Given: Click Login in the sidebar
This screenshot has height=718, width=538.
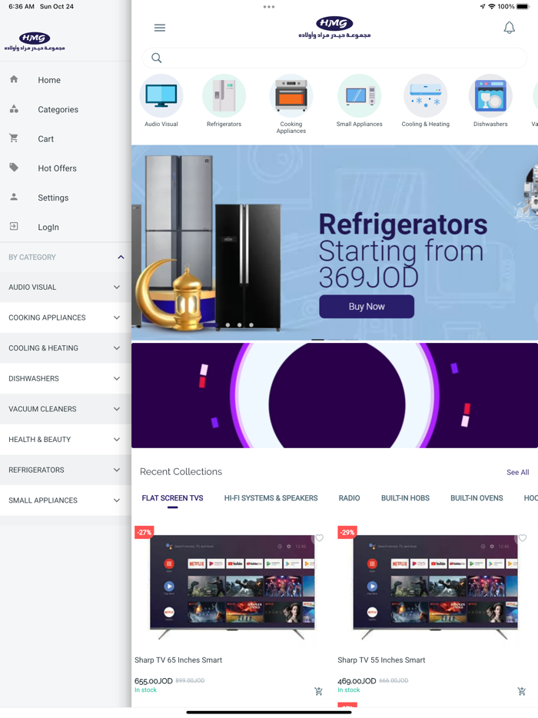Looking at the screenshot, I should (48, 227).
